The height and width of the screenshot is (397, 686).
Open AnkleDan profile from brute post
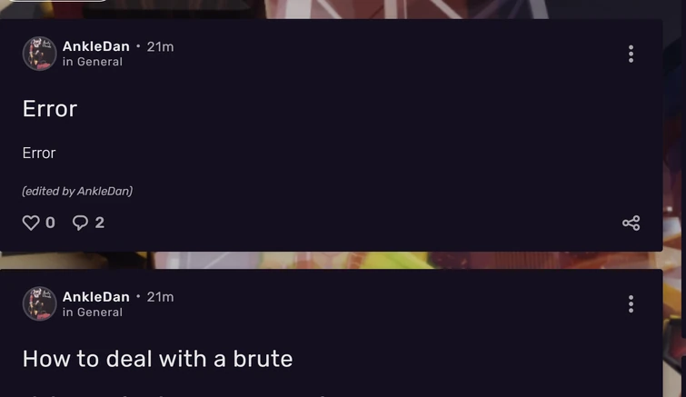[95, 297]
